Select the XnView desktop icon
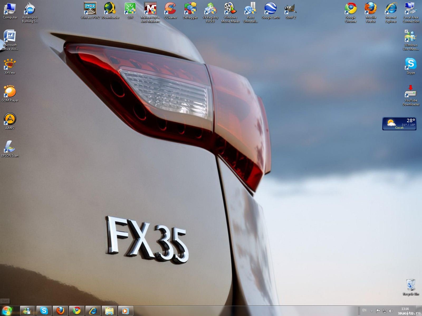 (x=10, y=66)
